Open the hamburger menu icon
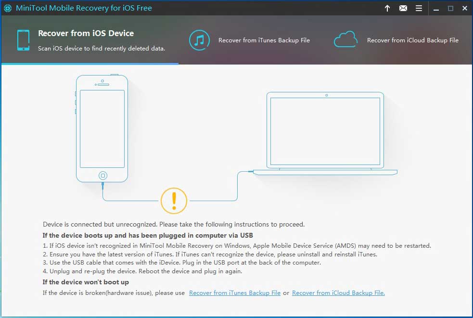Viewport: 473px width, 318px height. tap(419, 8)
